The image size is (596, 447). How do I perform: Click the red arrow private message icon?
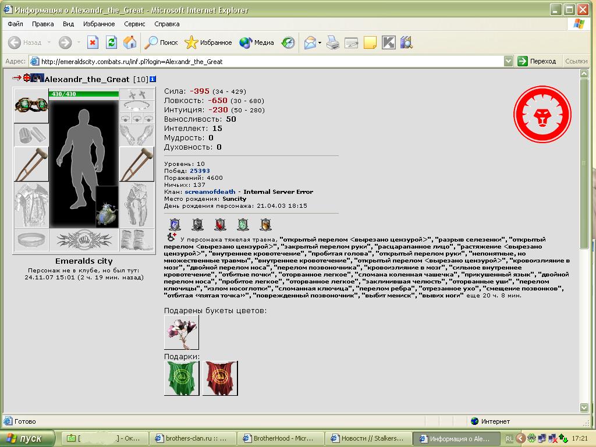[x=17, y=78]
